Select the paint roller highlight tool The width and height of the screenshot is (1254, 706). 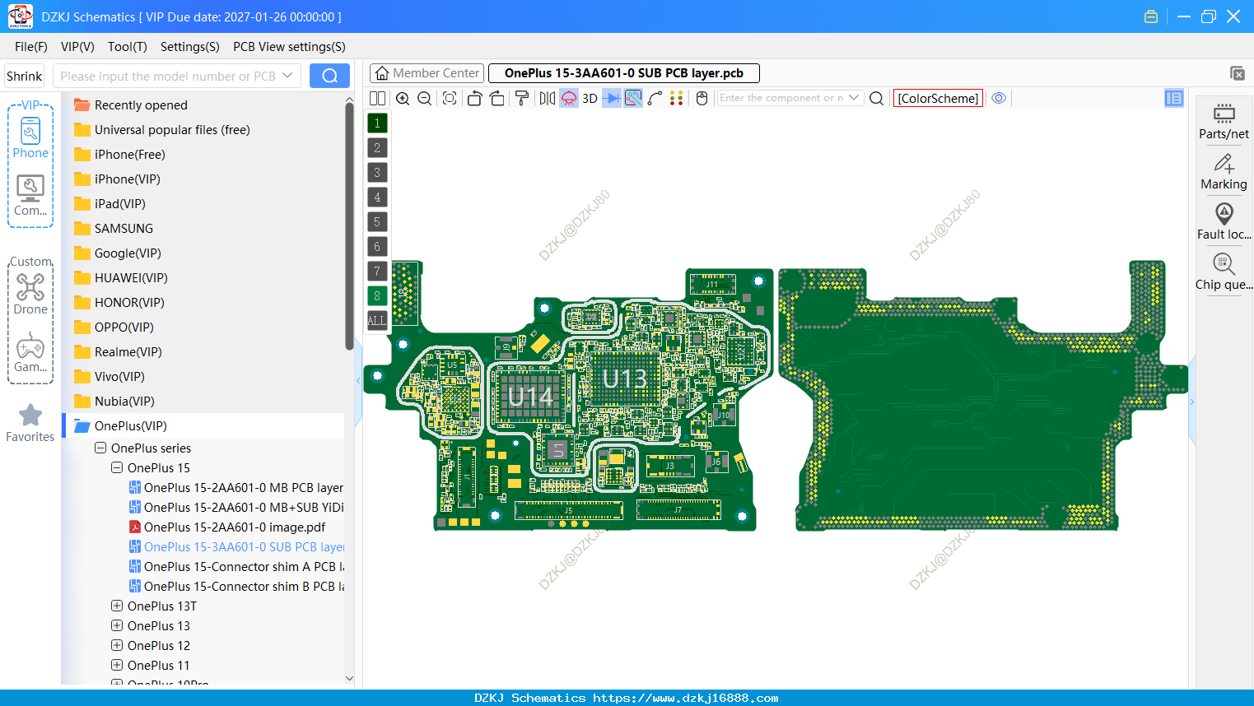click(522, 99)
